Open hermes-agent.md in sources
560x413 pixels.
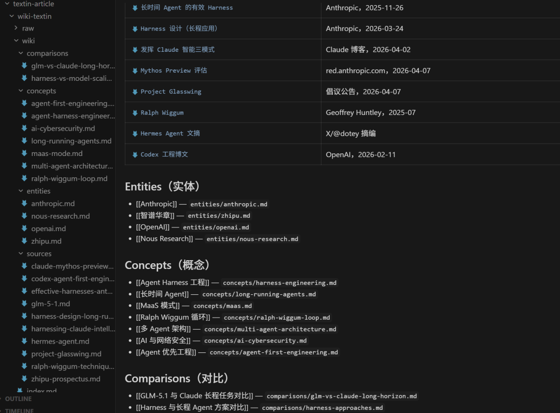coord(60,341)
